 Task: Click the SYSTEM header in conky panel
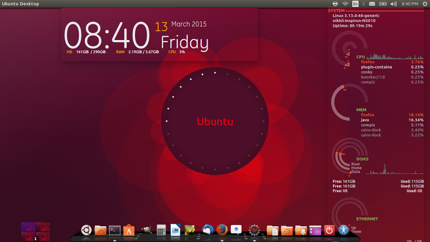coord(336,11)
